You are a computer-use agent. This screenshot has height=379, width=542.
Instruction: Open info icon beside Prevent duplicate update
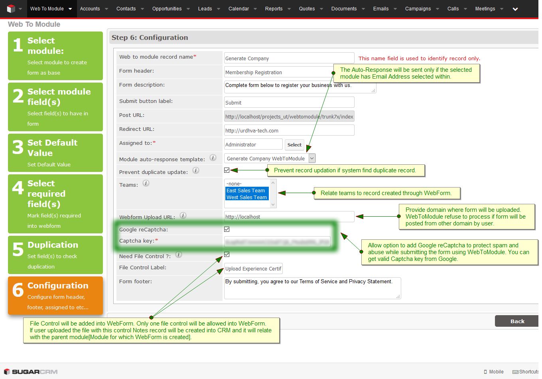pos(196,170)
